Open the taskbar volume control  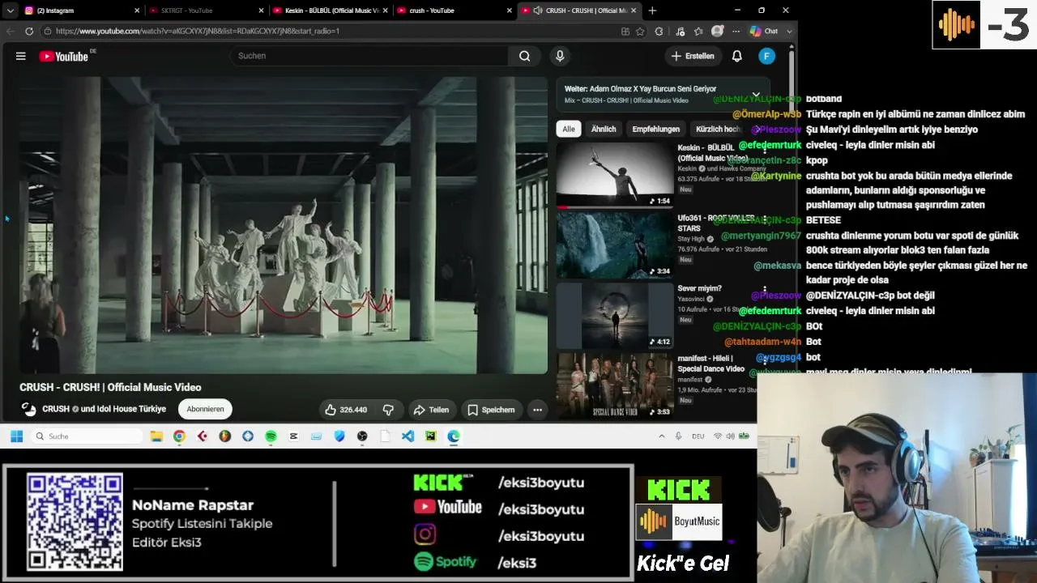731,436
